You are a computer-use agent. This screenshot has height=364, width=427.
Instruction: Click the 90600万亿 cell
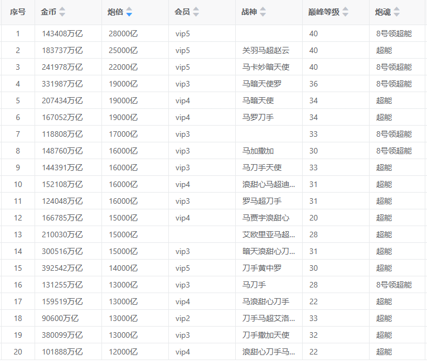[x=60, y=318]
